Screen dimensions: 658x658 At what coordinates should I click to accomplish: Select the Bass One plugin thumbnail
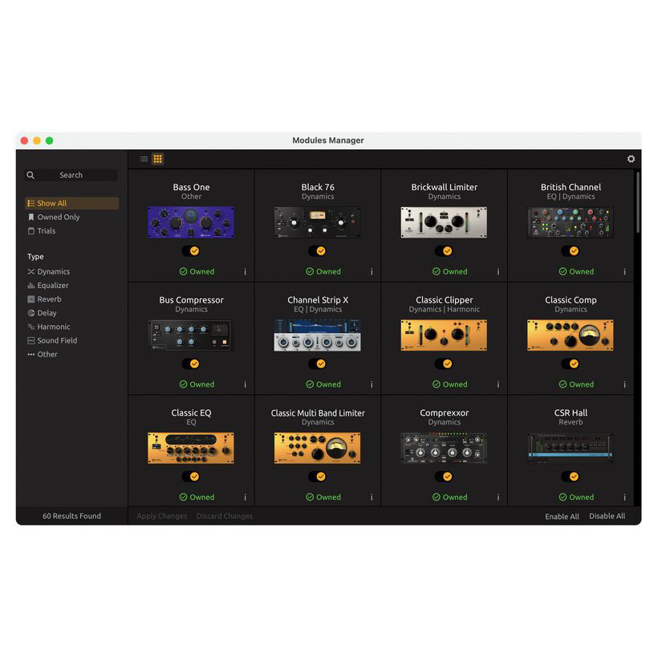(191, 222)
